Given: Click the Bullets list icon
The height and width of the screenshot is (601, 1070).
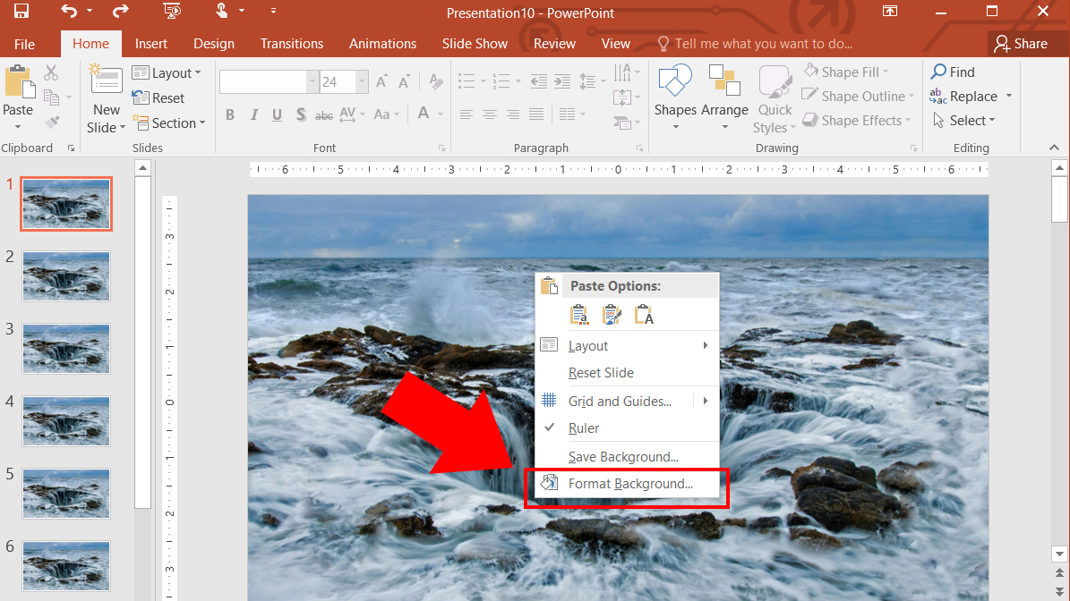Looking at the screenshot, I should 467,81.
